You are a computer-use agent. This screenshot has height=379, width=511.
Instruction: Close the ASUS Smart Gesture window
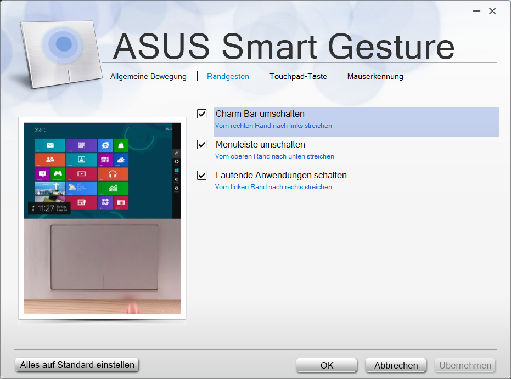(x=492, y=11)
